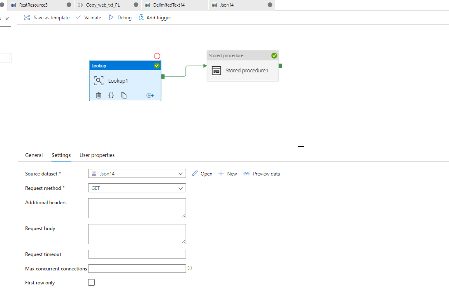
Task: Open Request method GET dropdown
Action: [137, 188]
